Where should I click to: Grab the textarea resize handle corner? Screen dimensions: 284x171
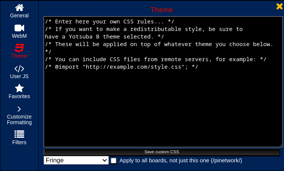tap(281, 145)
